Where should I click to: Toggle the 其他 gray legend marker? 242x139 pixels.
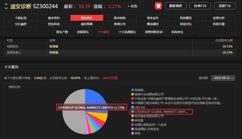click(132, 133)
